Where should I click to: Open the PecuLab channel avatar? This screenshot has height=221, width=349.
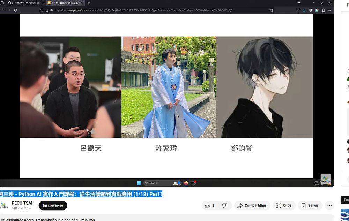click(4, 205)
